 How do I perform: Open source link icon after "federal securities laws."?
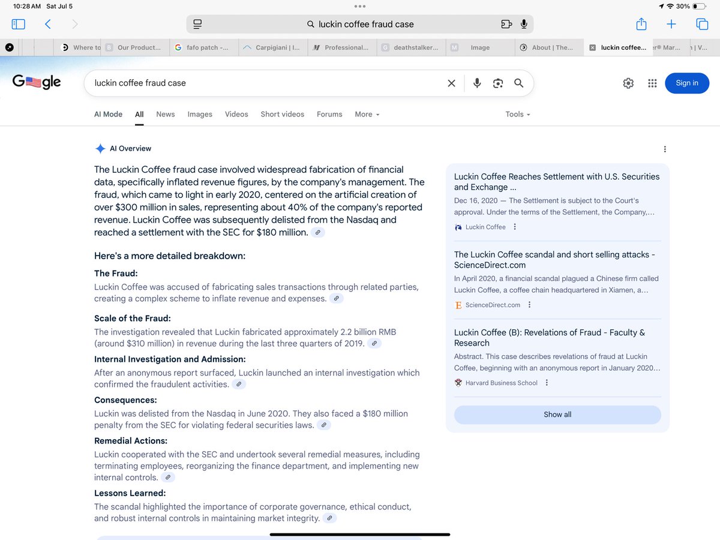tap(323, 425)
